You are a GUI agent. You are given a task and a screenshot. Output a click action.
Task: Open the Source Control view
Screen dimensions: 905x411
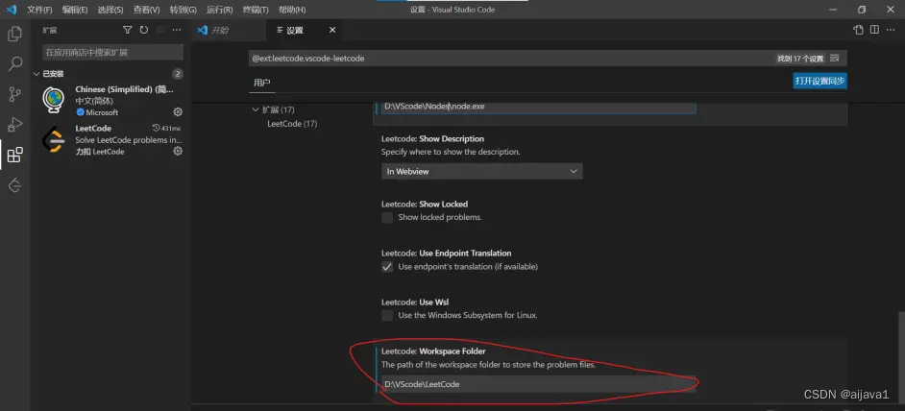pyautogui.click(x=15, y=94)
